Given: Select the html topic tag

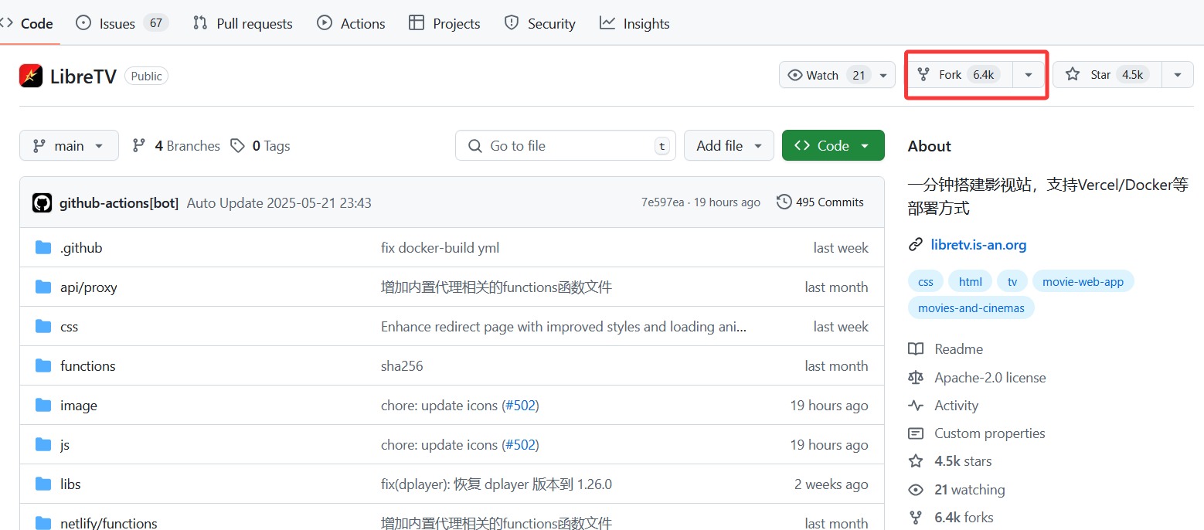Looking at the screenshot, I should tap(971, 282).
